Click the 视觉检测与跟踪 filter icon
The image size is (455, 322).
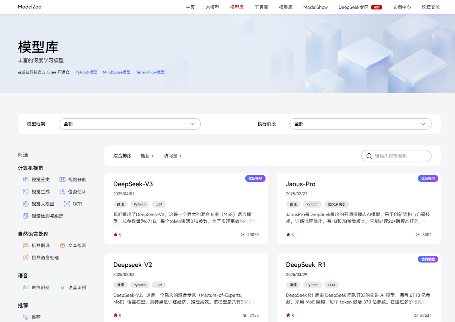[x=26, y=216]
